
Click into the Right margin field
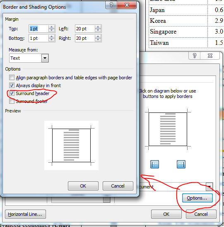click(x=85, y=38)
